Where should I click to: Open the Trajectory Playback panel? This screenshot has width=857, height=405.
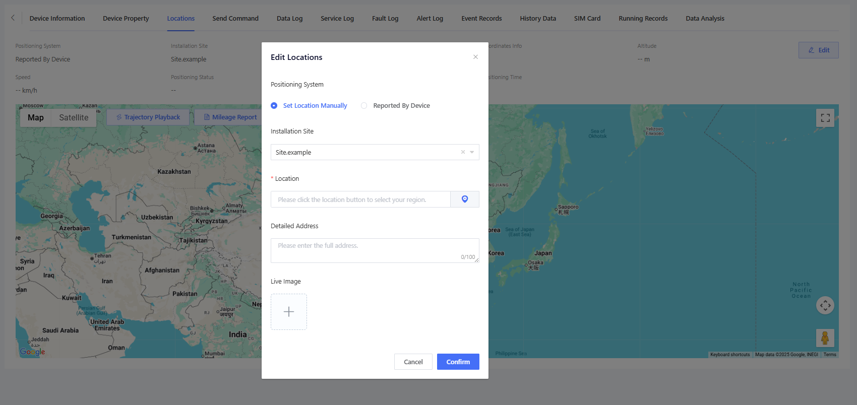coord(148,117)
